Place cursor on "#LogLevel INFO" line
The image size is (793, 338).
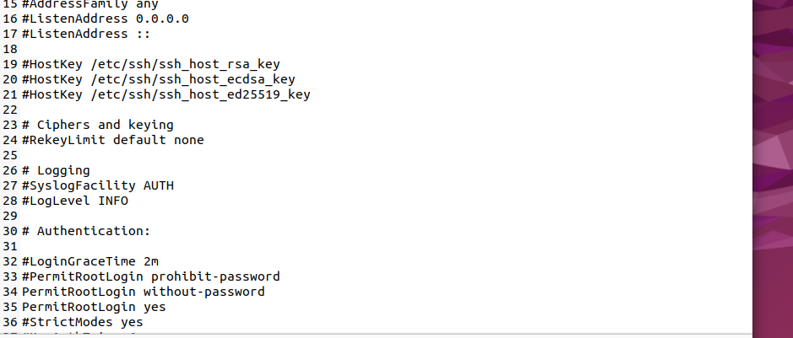point(74,201)
